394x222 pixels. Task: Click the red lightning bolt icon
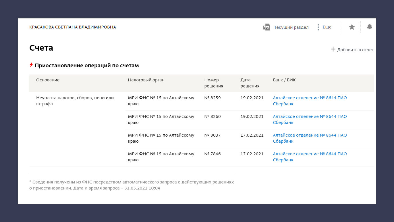(x=31, y=65)
